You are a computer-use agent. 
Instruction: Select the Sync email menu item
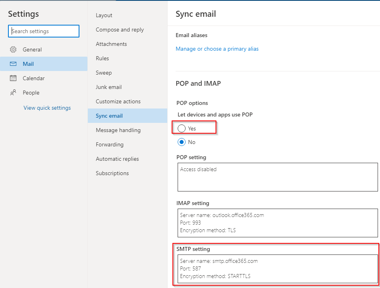127,116
